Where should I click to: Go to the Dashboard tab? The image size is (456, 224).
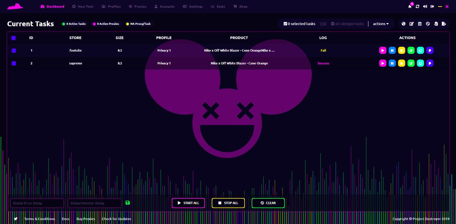[x=52, y=6]
